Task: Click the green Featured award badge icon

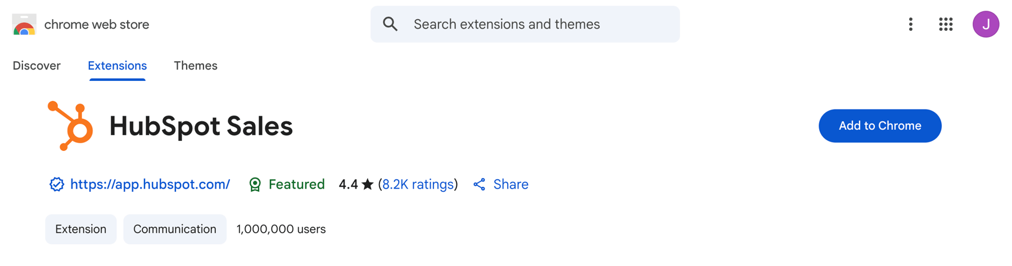Action: [255, 185]
